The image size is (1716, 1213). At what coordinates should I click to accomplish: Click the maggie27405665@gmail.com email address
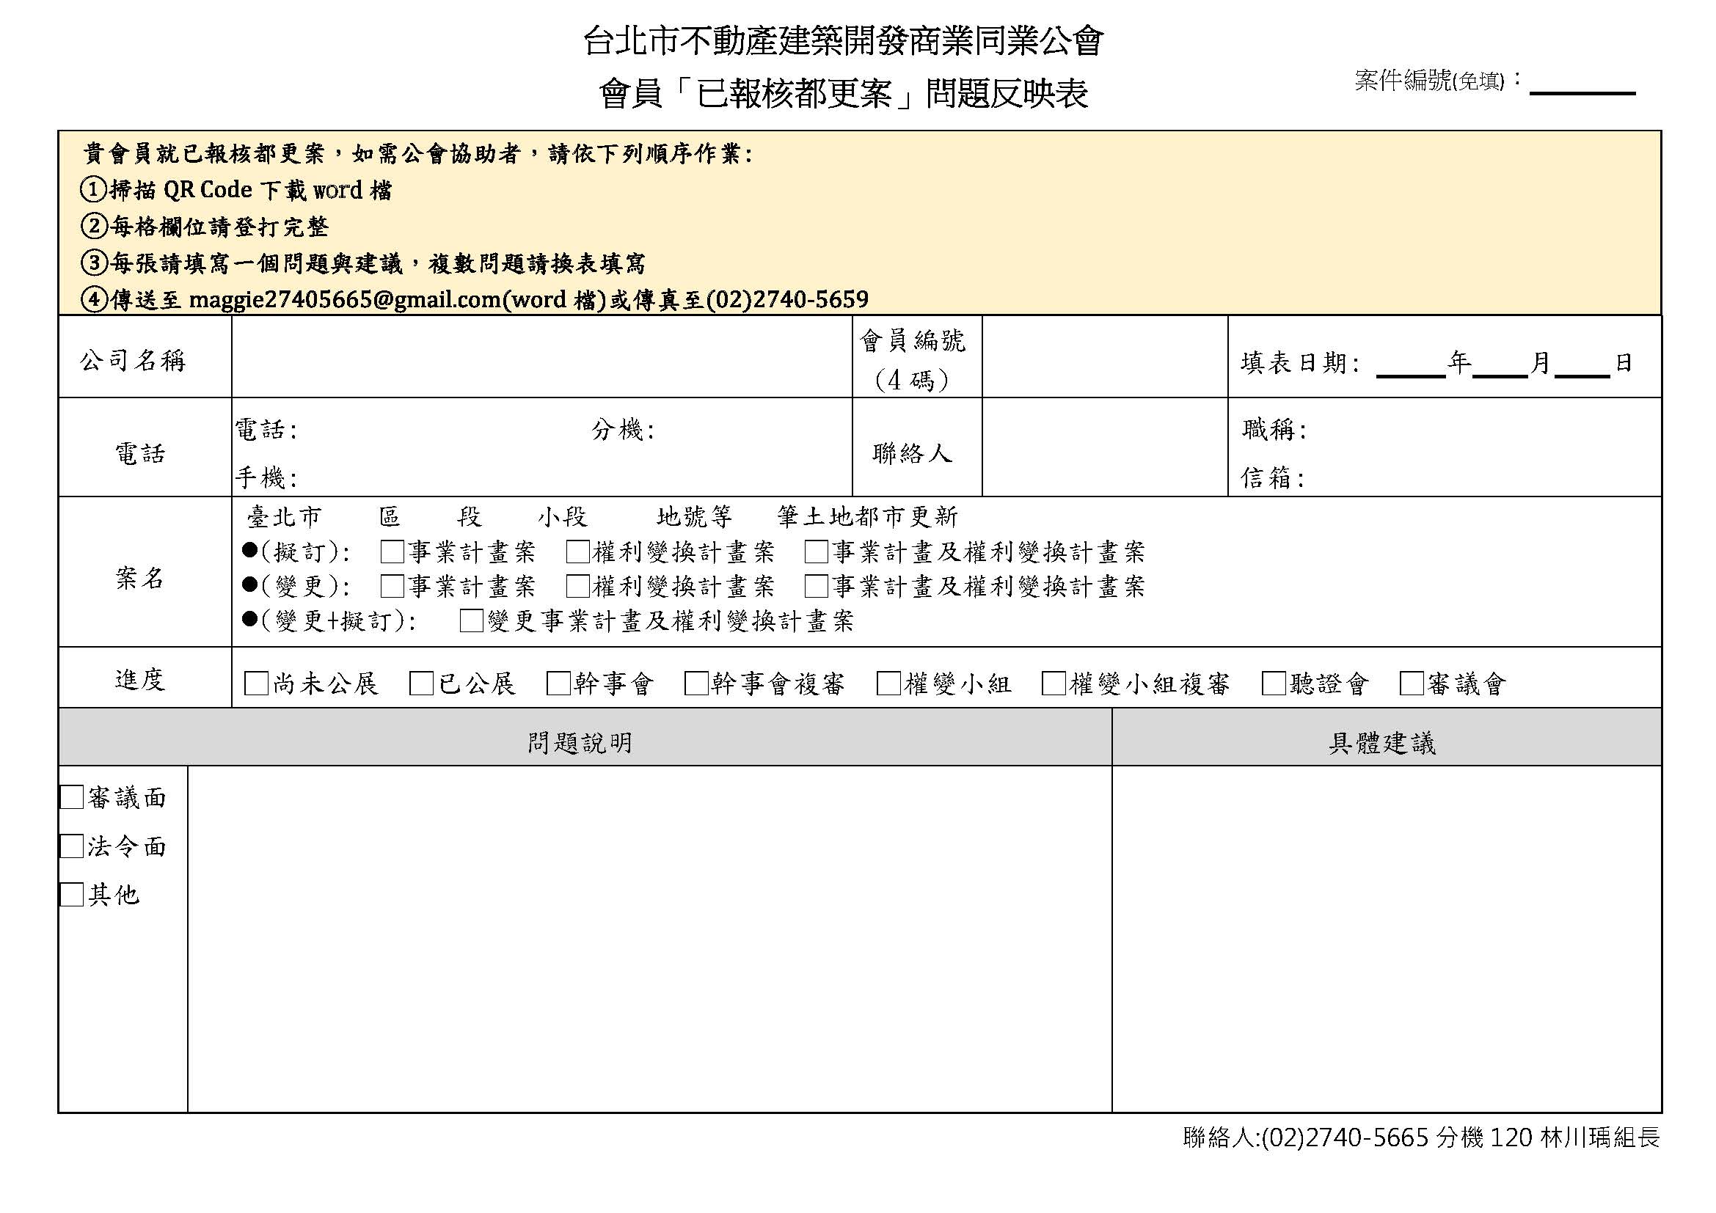pos(346,300)
